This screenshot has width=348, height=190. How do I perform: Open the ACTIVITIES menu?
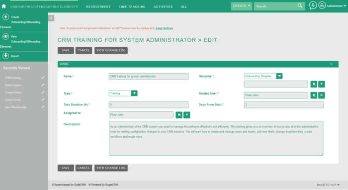(163, 6)
